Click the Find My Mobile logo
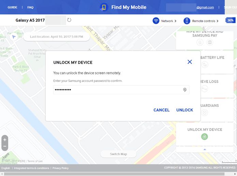The height and width of the screenshot is (176, 237). click(104, 7)
